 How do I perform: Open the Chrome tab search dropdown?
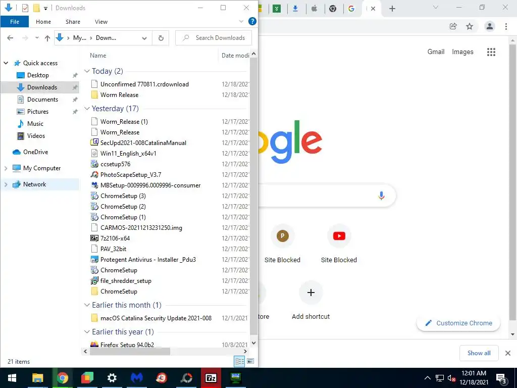[436, 7]
